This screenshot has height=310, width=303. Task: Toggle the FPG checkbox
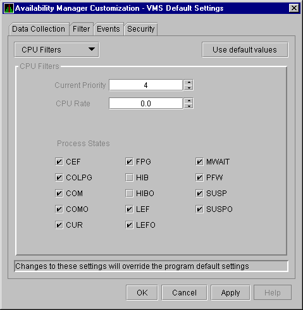129,162
